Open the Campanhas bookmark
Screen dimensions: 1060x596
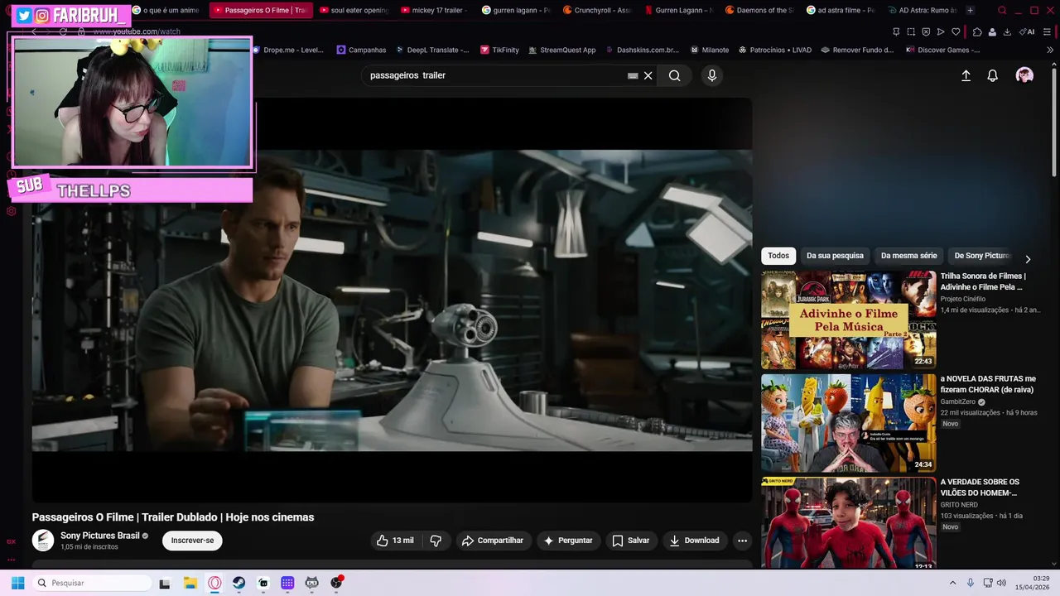[361, 50]
